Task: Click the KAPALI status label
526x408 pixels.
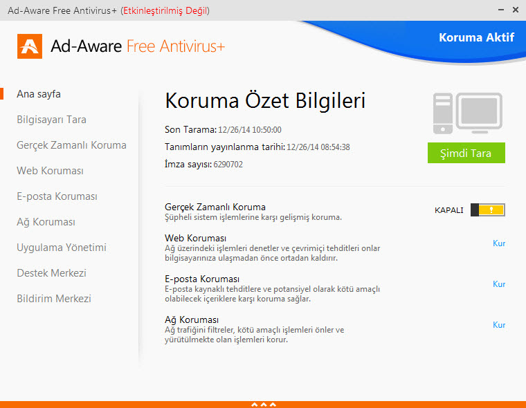Action: point(449,210)
